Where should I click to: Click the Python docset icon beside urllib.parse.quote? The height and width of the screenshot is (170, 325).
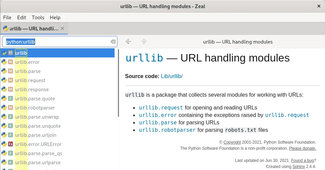[x=4, y=98]
